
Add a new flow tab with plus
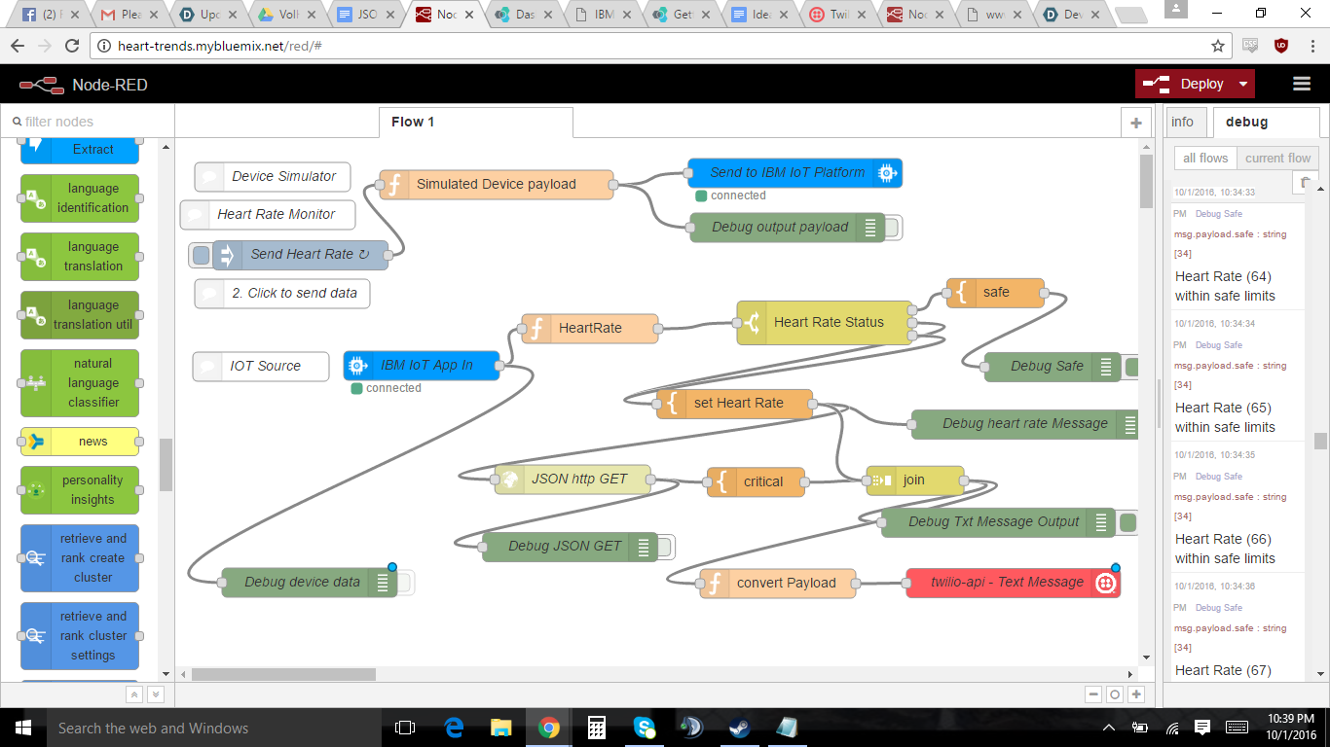1135,123
